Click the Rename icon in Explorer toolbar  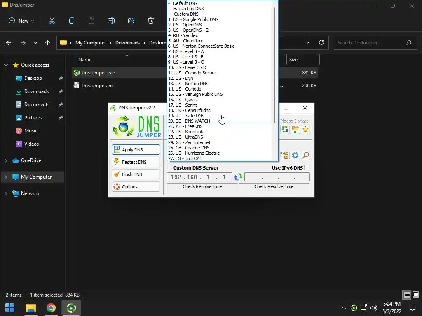(111, 21)
